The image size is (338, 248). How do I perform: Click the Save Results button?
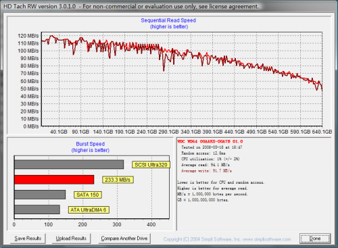coord(28,239)
